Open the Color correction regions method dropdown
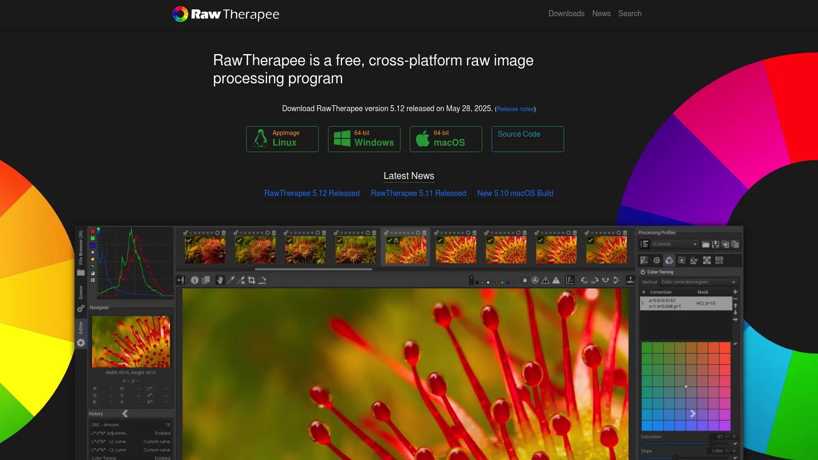818x460 pixels. point(699,282)
